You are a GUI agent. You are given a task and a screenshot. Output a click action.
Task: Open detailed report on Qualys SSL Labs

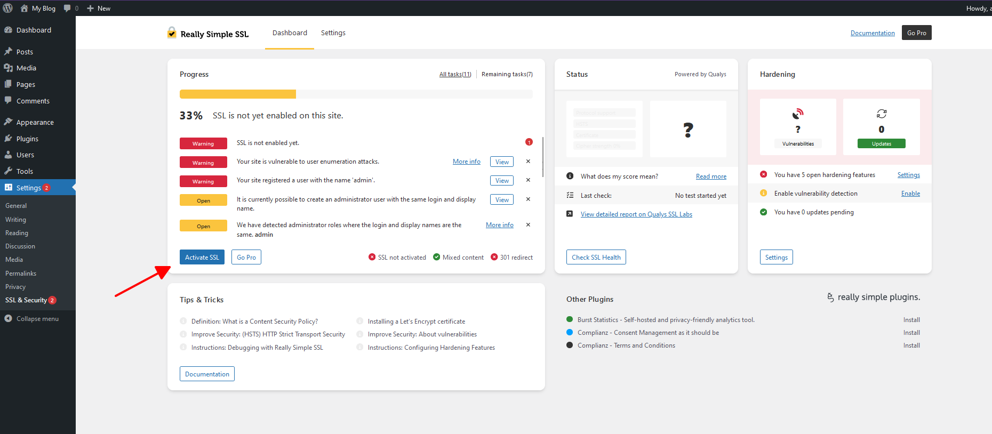tap(636, 214)
